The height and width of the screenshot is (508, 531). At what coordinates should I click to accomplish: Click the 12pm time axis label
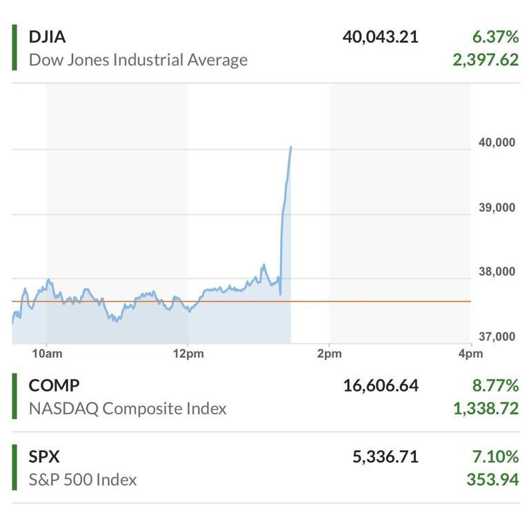click(x=188, y=354)
